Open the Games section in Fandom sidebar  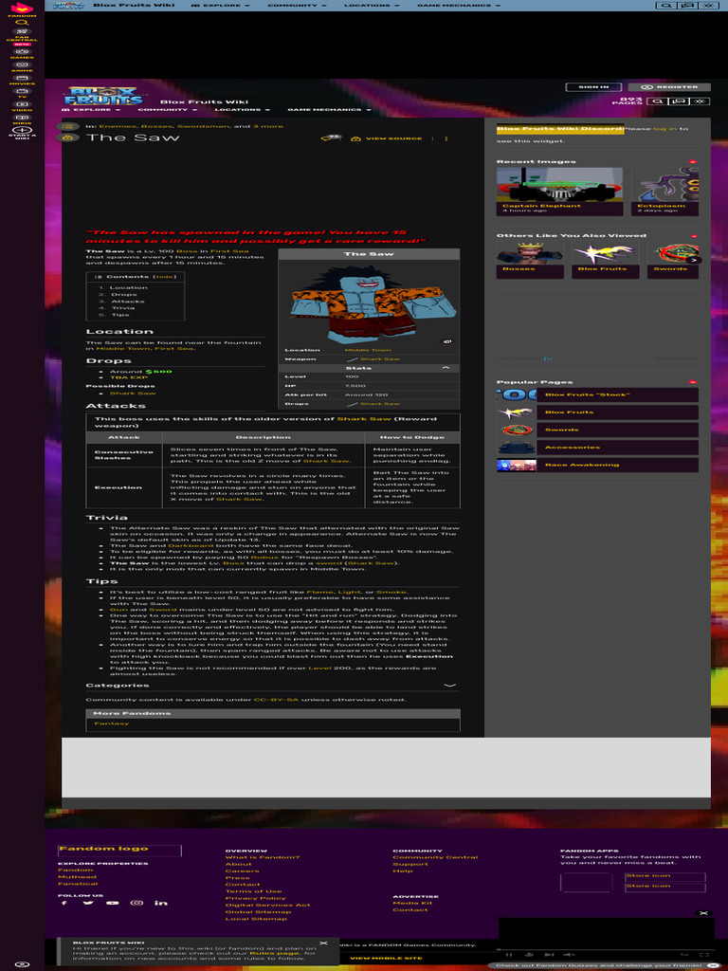(22, 52)
